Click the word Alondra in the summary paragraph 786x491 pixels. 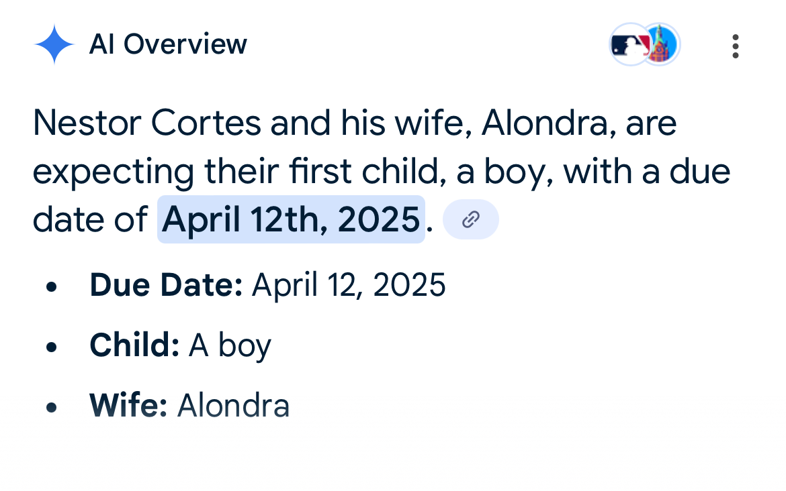coord(544,124)
